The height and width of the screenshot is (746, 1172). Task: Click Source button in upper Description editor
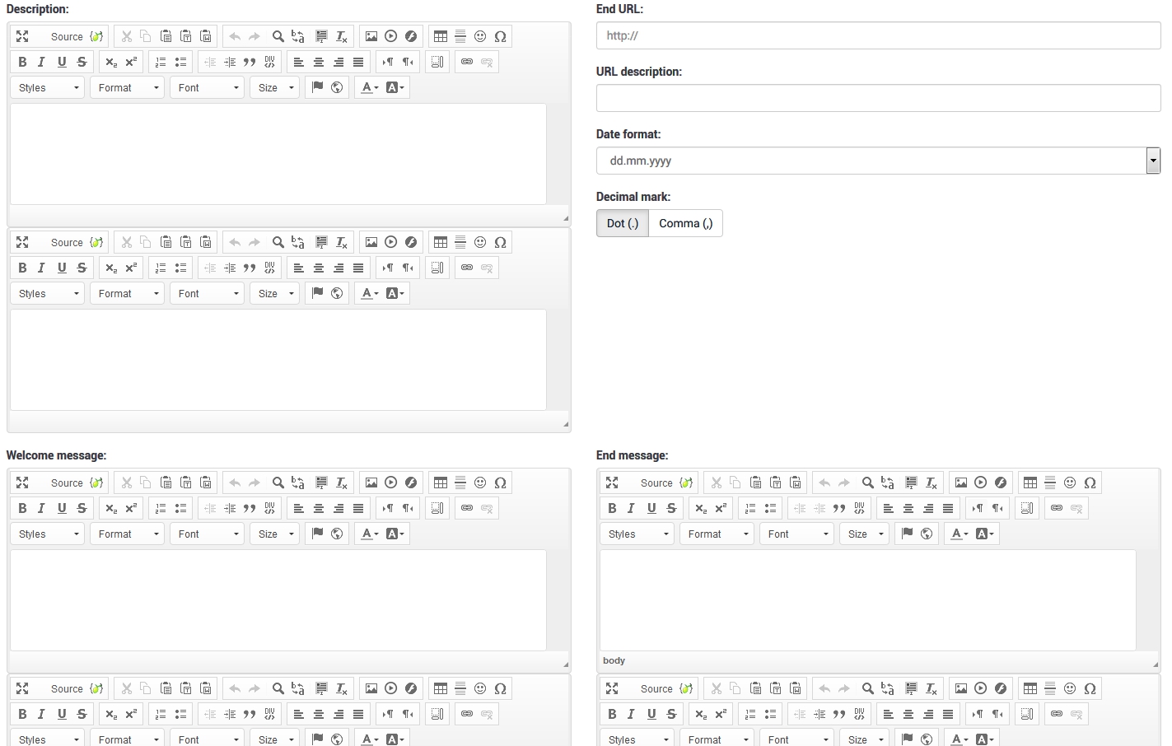pyautogui.click(x=68, y=36)
